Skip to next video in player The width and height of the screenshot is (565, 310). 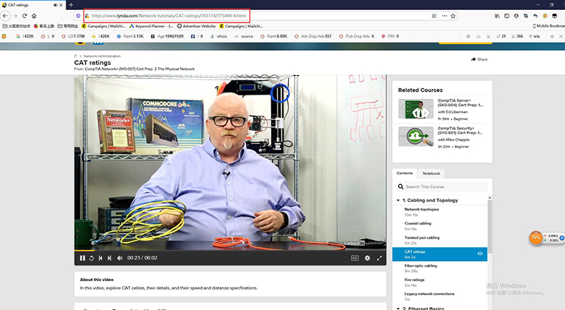[109, 258]
